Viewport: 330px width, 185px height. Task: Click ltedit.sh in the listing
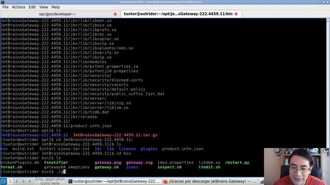(x=209, y=167)
